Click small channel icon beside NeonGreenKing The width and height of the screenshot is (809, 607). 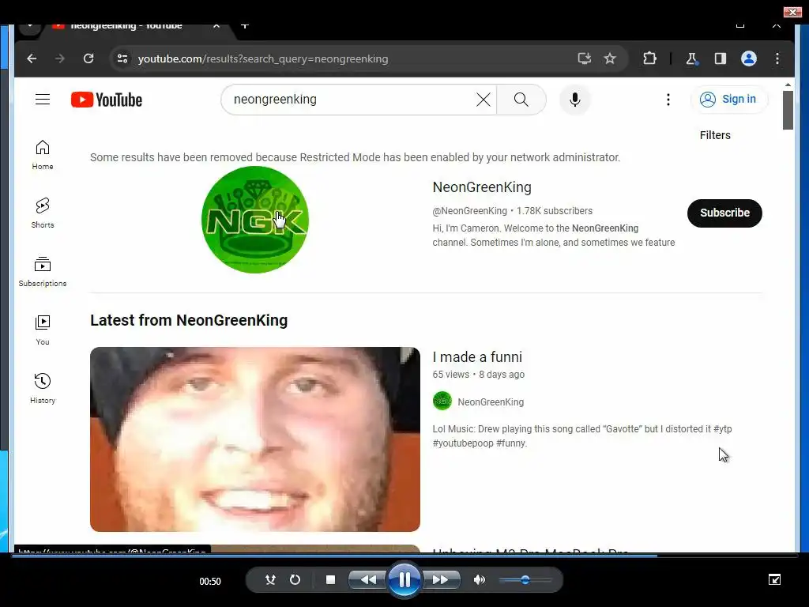[x=442, y=401]
